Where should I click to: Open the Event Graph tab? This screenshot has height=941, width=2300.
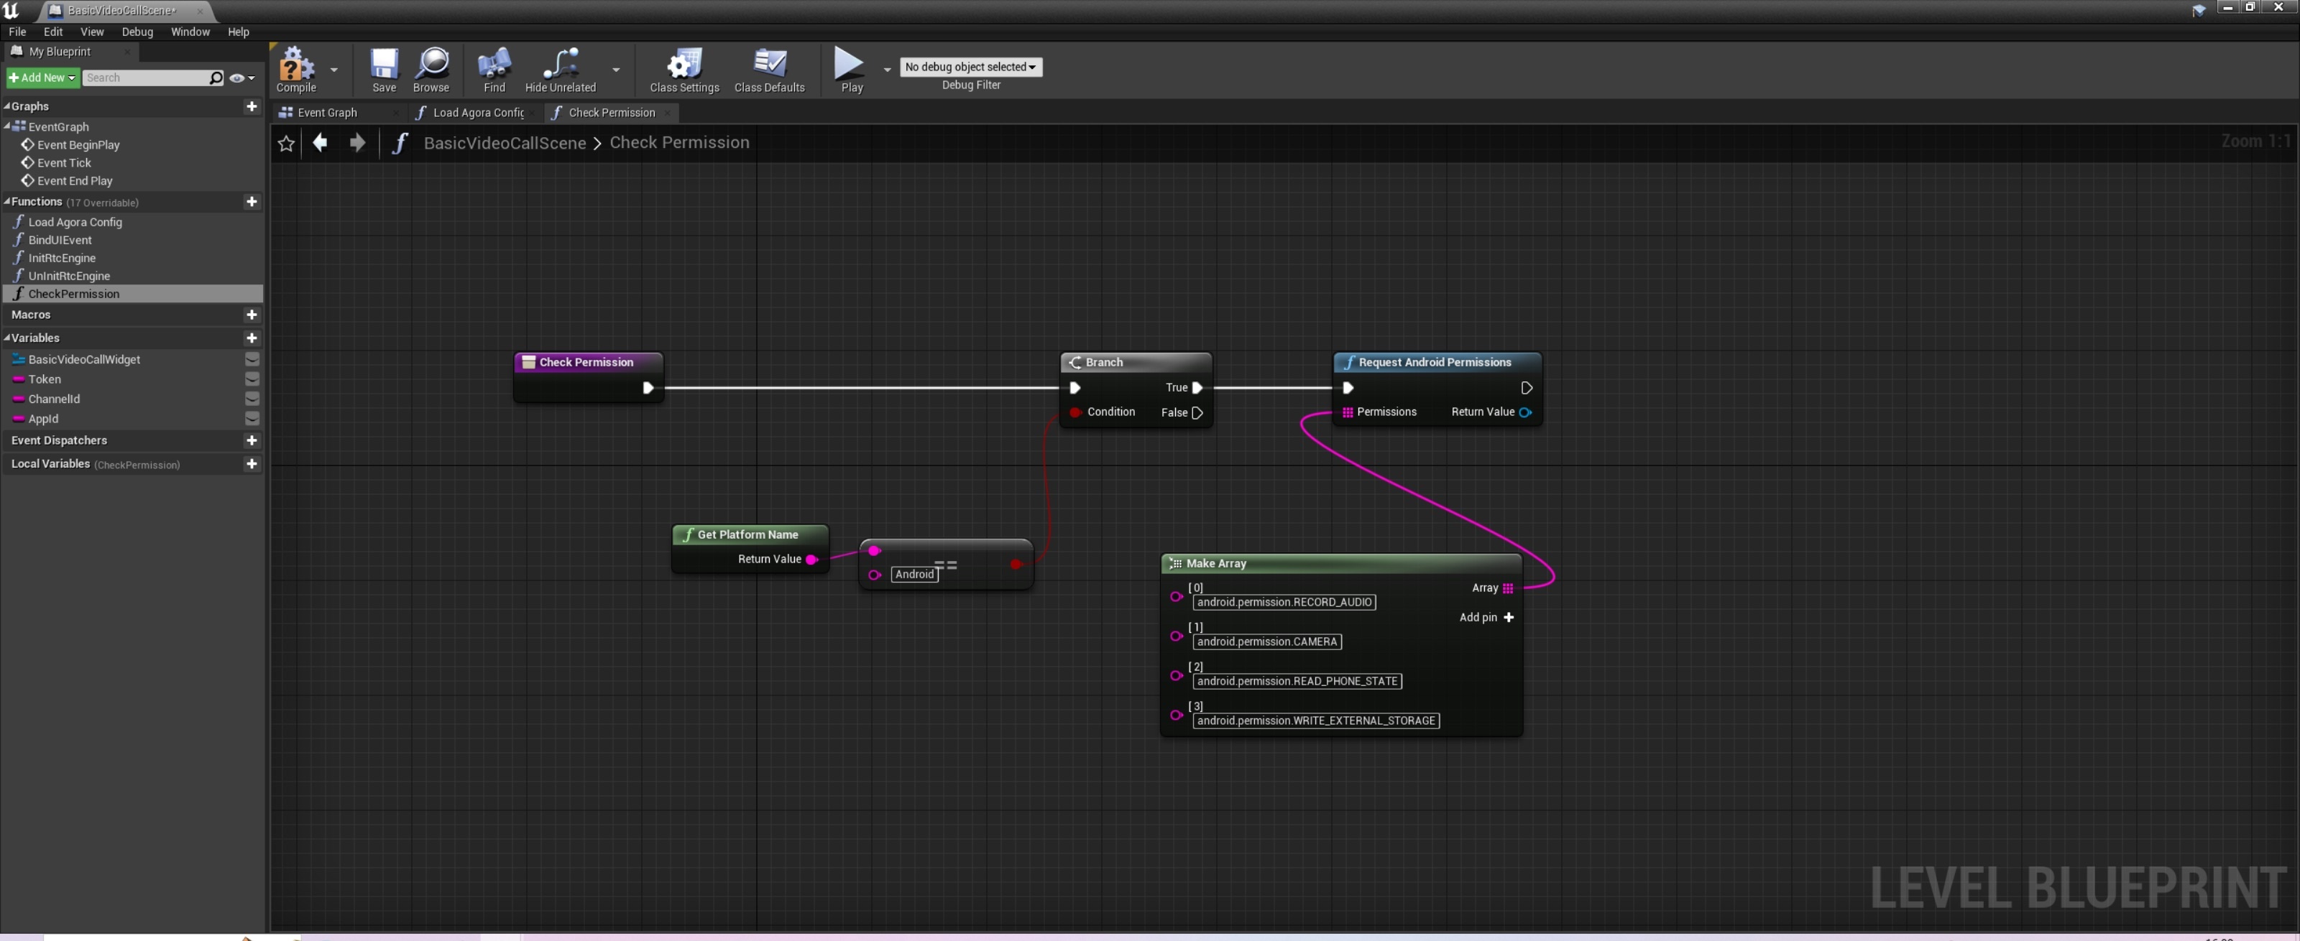(324, 111)
